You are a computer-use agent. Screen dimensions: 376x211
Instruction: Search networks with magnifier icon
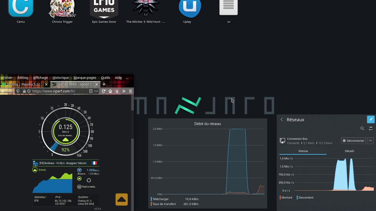click(362, 128)
